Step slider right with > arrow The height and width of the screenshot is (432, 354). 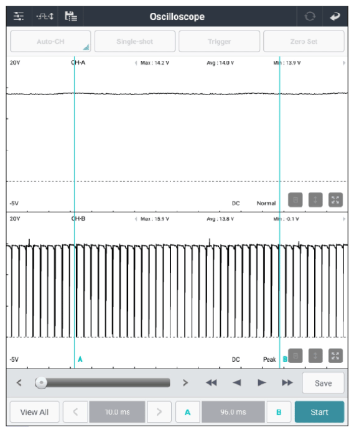click(185, 383)
